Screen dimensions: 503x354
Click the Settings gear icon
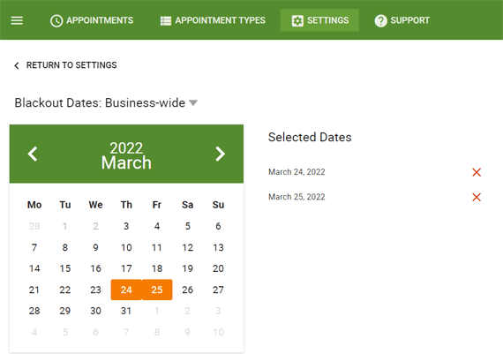pos(297,21)
